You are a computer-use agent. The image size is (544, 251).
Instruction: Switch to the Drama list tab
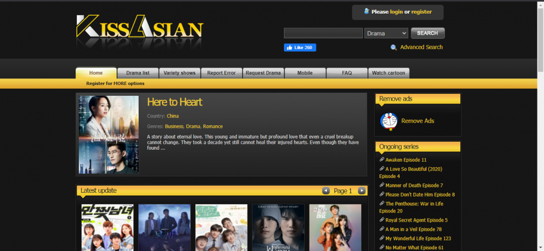tap(138, 73)
